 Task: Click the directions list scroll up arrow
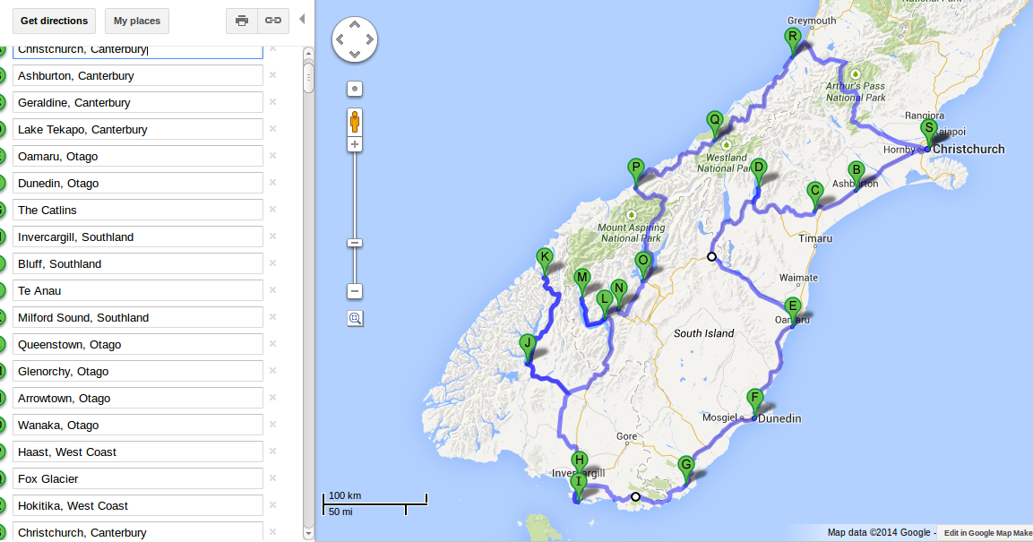pyautogui.click(x=308, y=54)
